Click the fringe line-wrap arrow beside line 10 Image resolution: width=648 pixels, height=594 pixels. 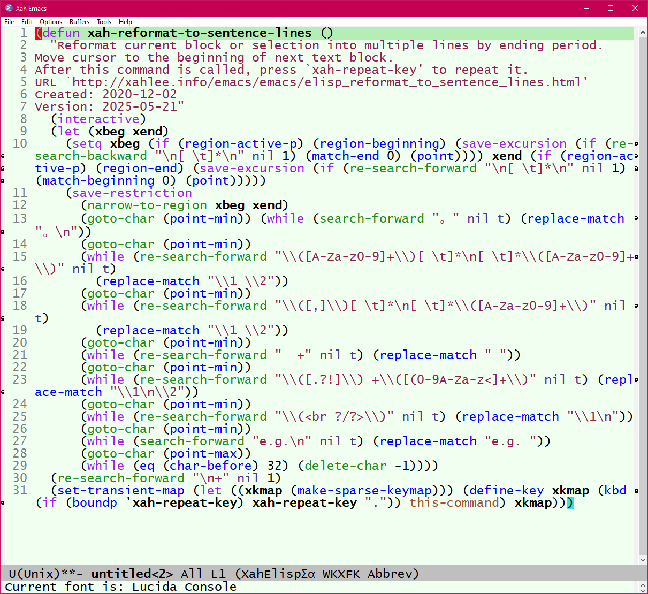pos(3,155)
